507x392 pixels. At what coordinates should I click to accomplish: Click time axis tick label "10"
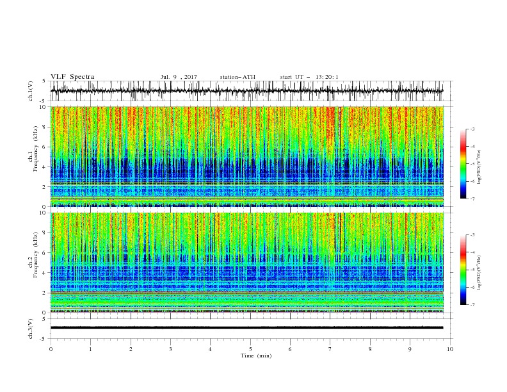pos(450,349)
